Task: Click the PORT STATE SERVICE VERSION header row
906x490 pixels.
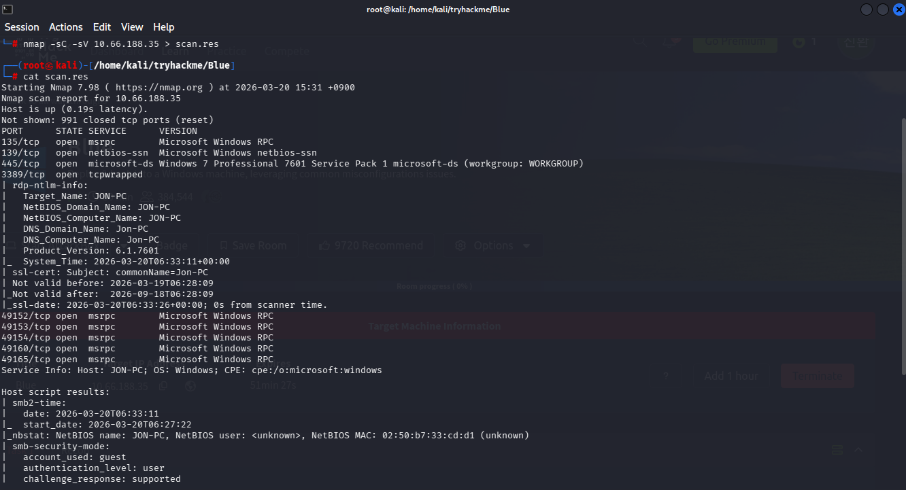Action: pos(99,131)
